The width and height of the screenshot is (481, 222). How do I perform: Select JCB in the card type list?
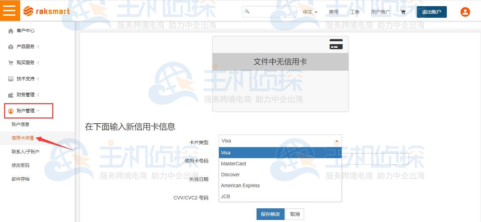[280, 196]
